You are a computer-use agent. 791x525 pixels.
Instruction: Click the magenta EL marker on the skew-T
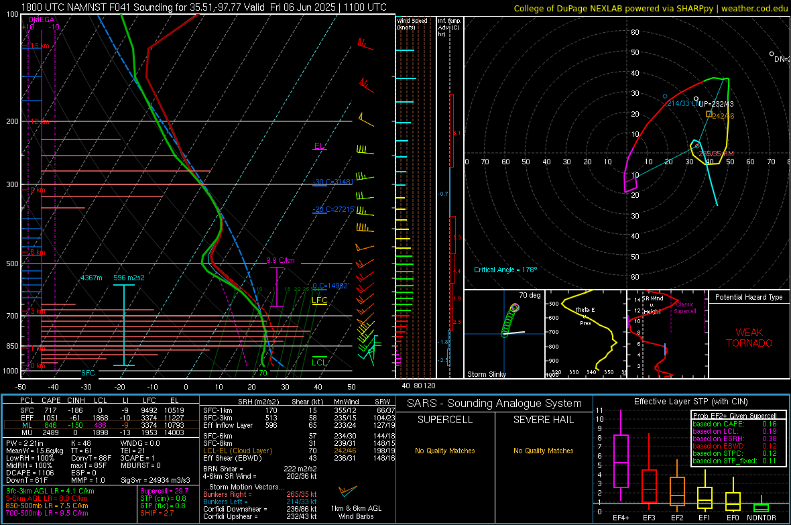click(x=319, y=146)
